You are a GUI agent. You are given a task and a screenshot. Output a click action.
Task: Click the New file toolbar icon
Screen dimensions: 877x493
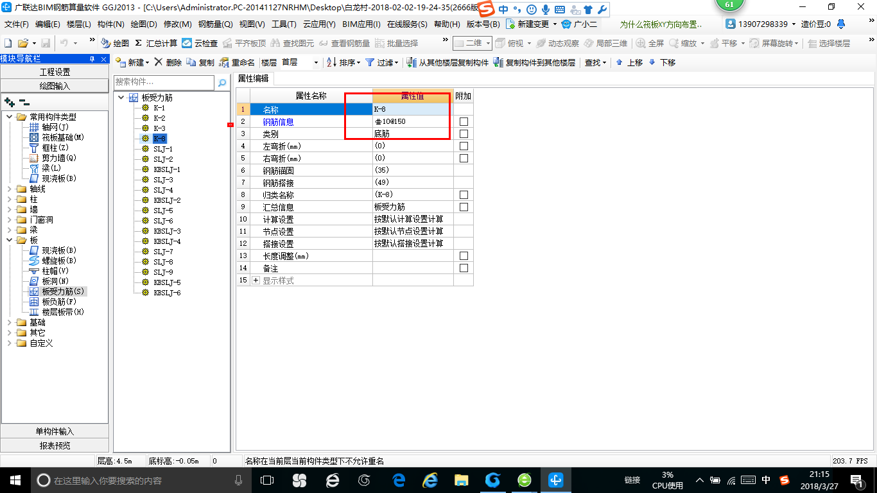click(8, 43)
